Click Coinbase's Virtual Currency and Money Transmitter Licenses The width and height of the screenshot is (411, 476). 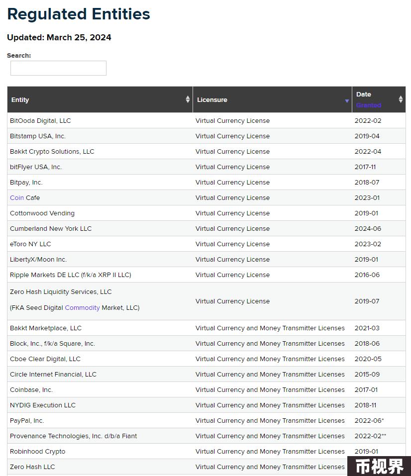point(270,390)
